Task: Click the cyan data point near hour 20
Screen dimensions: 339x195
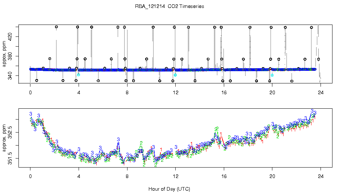Action: (272, 75)
